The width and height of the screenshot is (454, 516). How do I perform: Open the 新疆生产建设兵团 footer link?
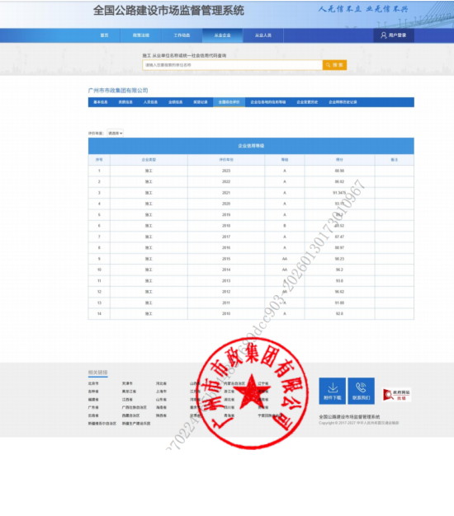[136, 424]
